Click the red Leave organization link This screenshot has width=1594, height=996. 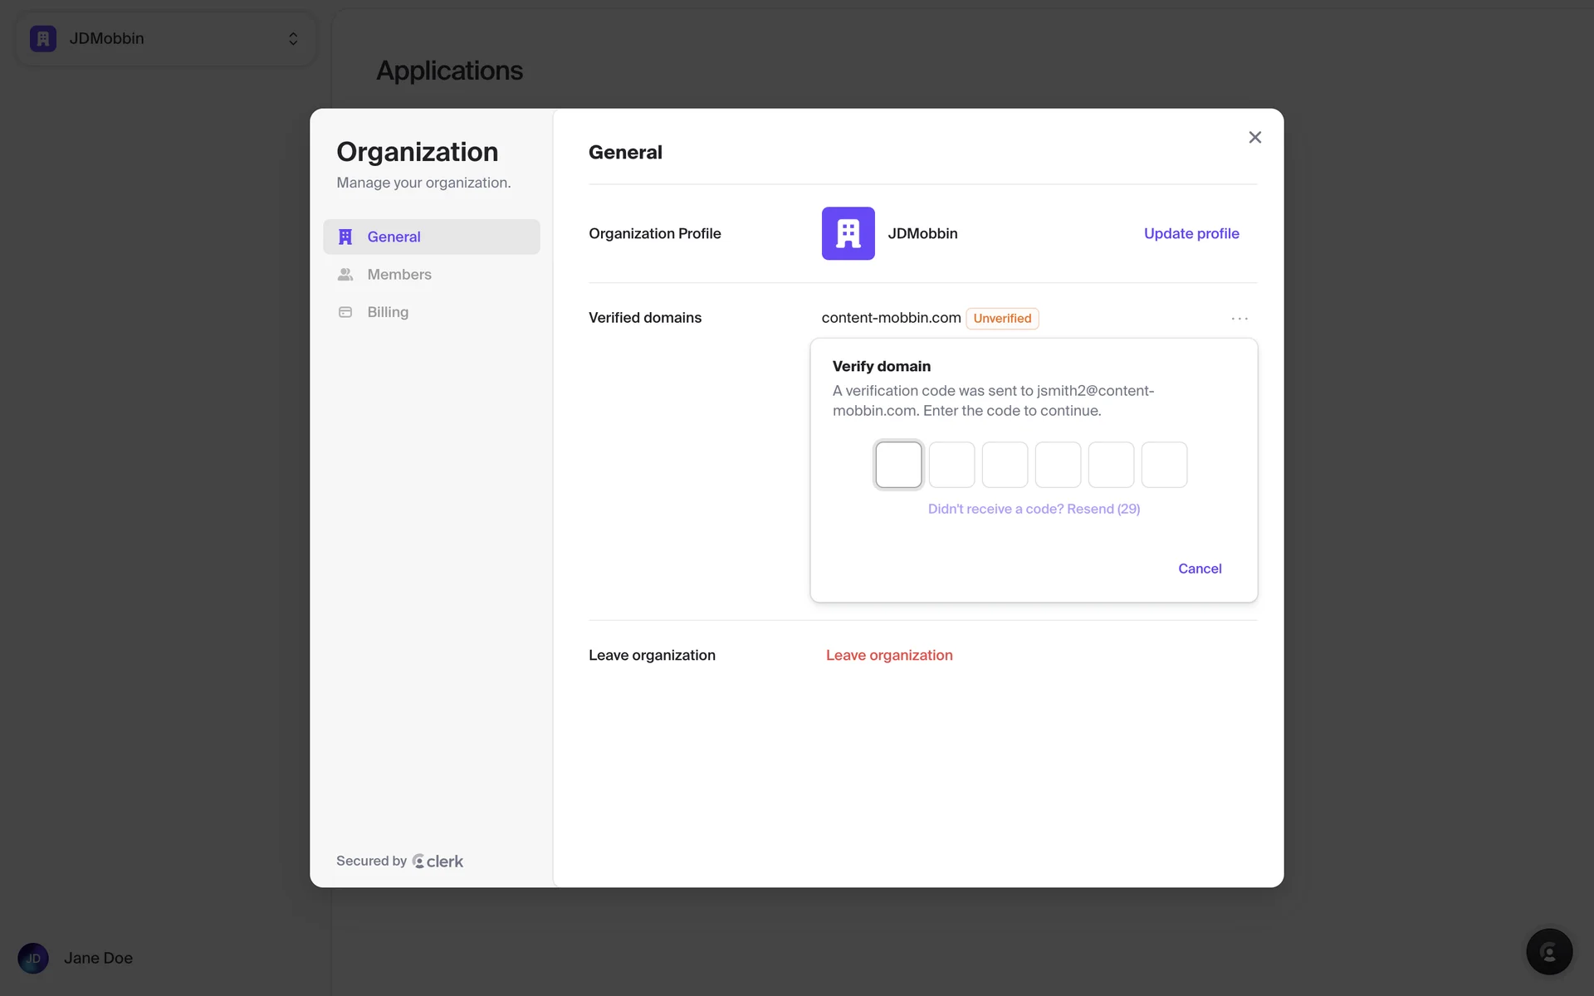click(x=888, y=655)
